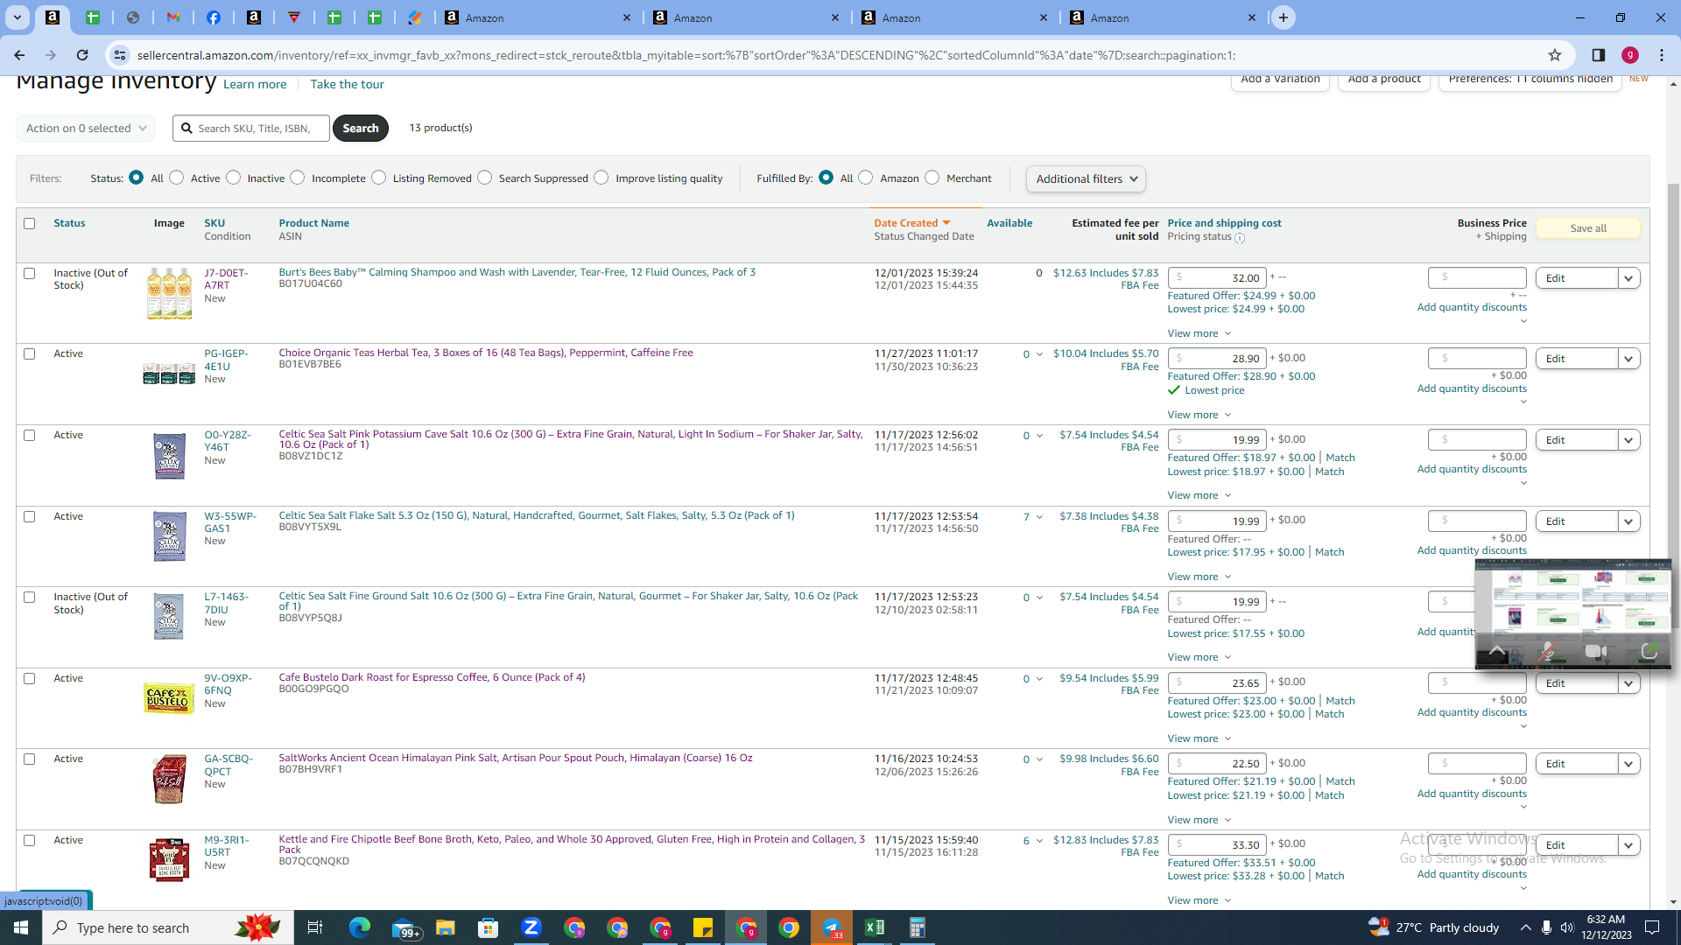The image size is (1681, 945).
Task: Launch Microsoft Edge from the taskbar
Action: pos(360,927)
